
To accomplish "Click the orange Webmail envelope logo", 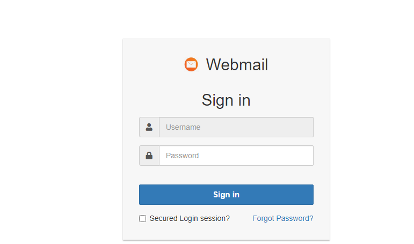I will [x=191, y=64].
